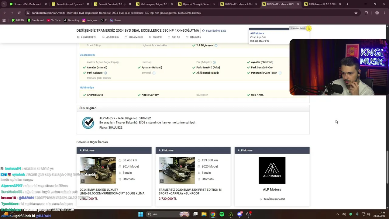Open the 2014 BMW 320i ED listing photo
This screenshot has height=219, width=389.
[x=98, y=170]
